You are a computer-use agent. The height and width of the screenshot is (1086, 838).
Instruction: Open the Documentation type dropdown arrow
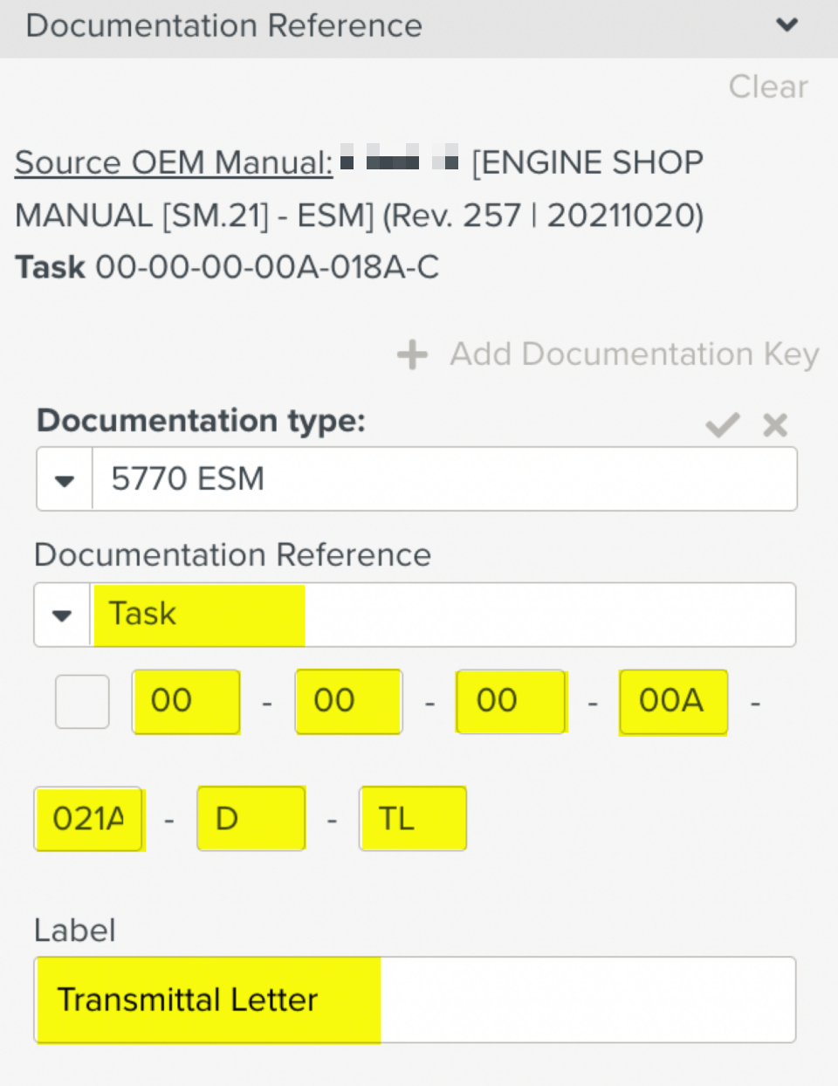coord(65,479)
